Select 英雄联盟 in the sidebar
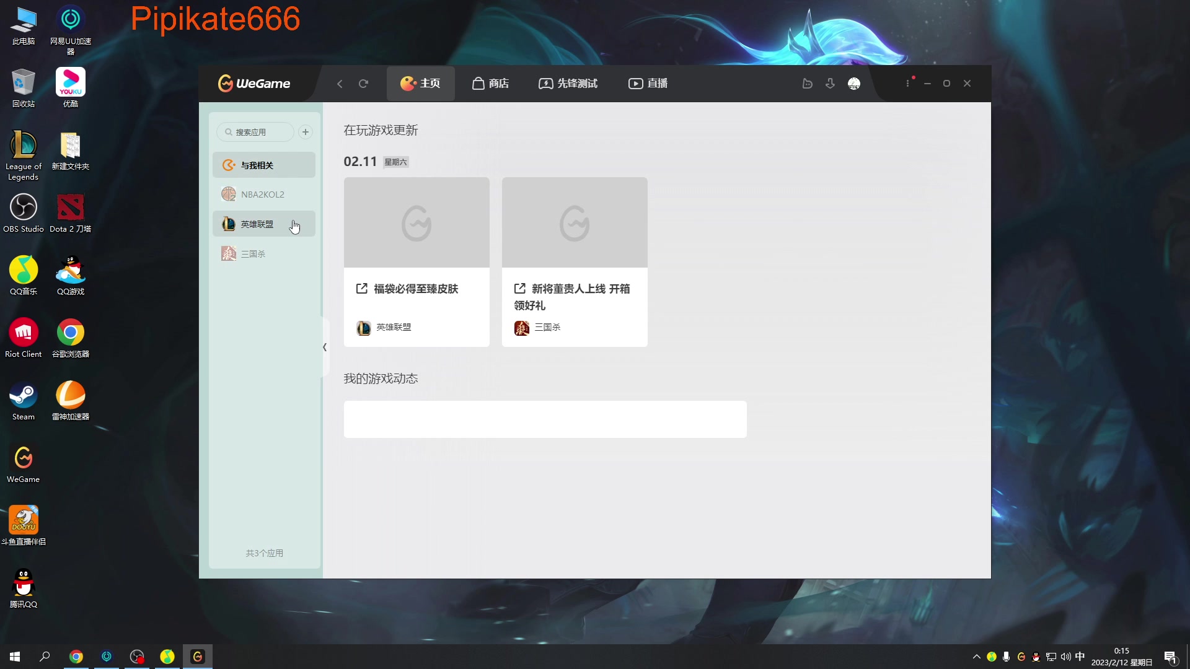The height and width of the screenshot is (669, 1190). (264, 224)
